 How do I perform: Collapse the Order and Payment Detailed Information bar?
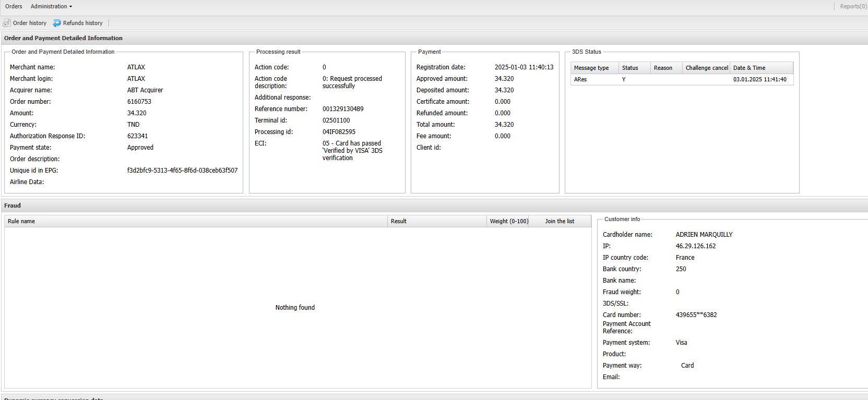[x=63, y=38]
